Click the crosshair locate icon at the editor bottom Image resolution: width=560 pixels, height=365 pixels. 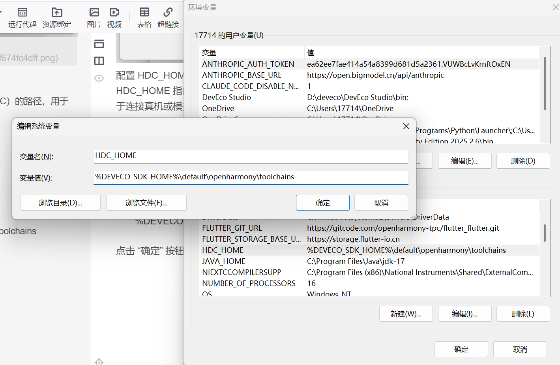(x=99, y=361)
